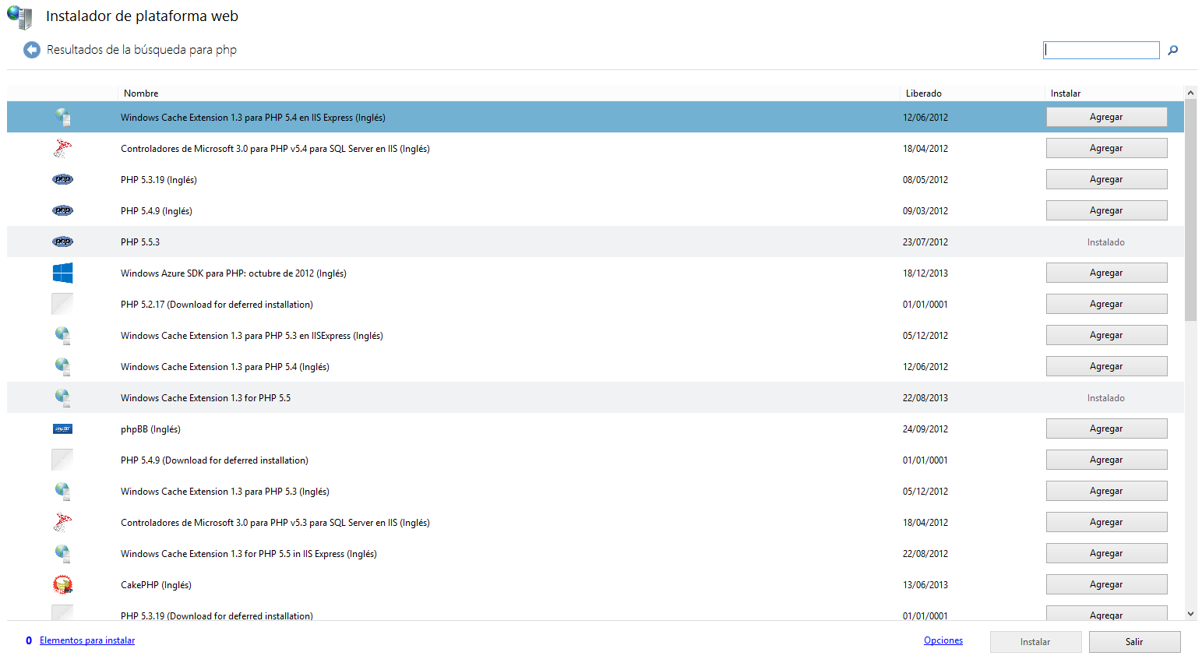
Task: Click blank icon of PHP 5.4.9 deferred installation
Action: [62, 460]
